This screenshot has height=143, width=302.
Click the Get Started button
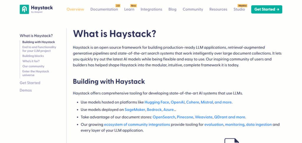pos(267,9)
